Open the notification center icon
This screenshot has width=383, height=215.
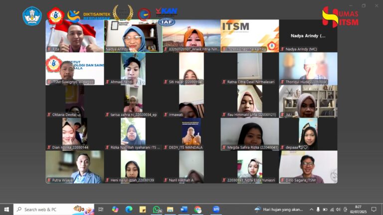[374, 210]
